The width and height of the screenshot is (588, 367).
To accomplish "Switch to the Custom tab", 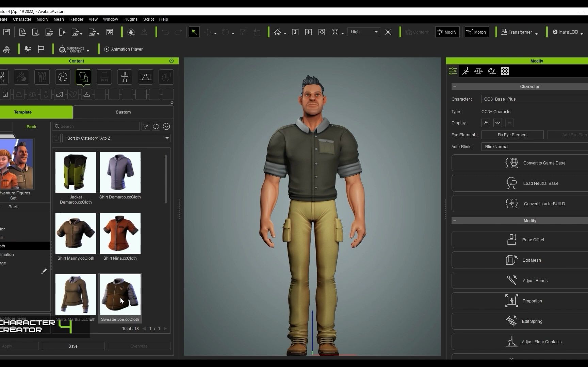I will coord(123,112).
